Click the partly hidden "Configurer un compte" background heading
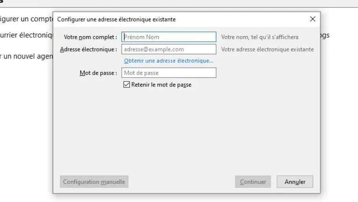This screenshot has height=202, width=358. coord(26,20)
